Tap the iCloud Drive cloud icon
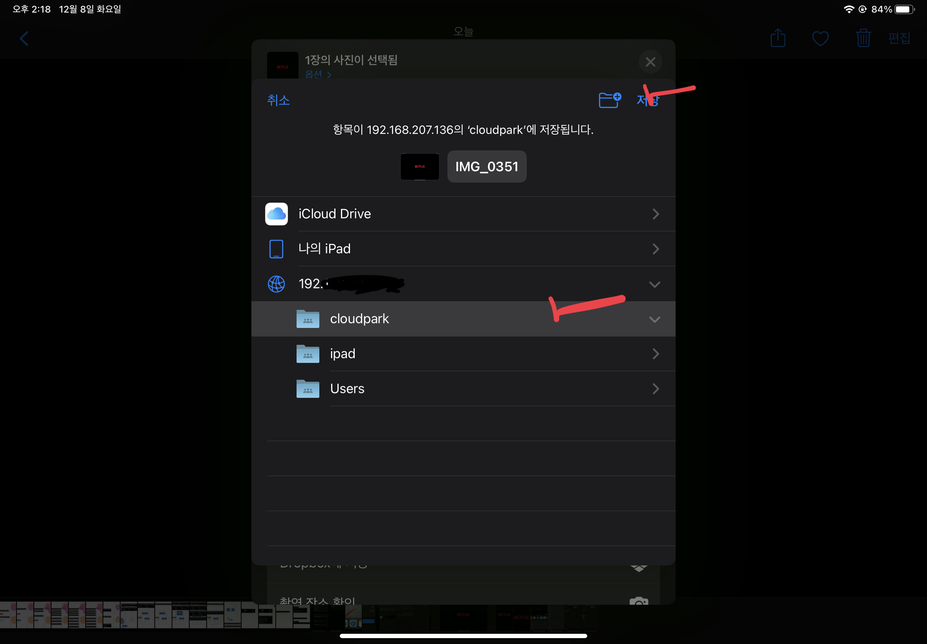This screenshot has width=927, height=644. click(276, 214)
